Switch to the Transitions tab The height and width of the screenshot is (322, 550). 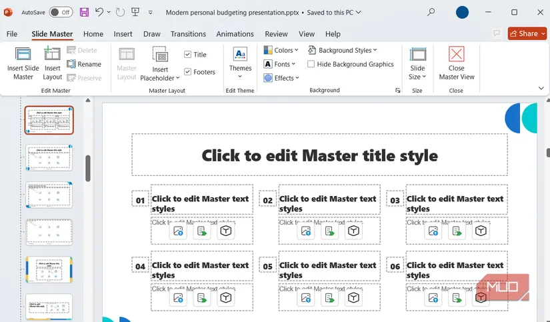click(x=188, y=34)
